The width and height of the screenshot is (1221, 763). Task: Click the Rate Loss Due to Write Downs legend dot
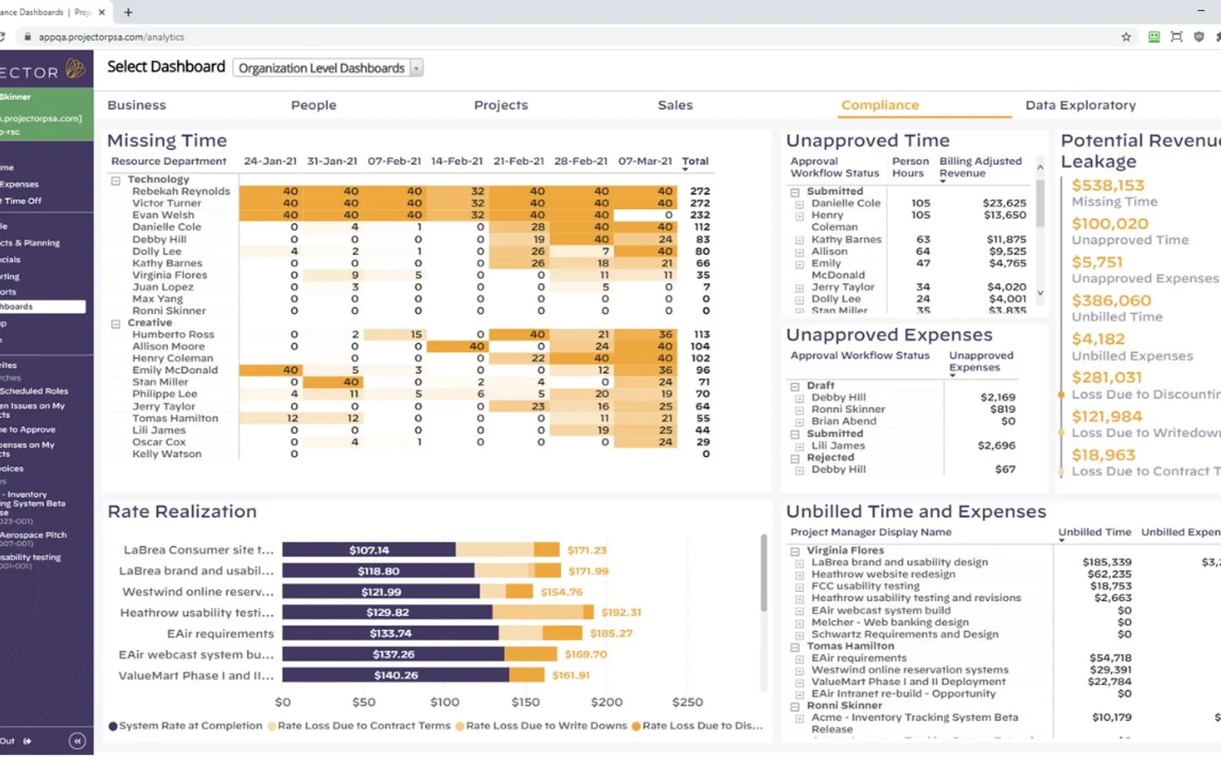pos(460,726)
